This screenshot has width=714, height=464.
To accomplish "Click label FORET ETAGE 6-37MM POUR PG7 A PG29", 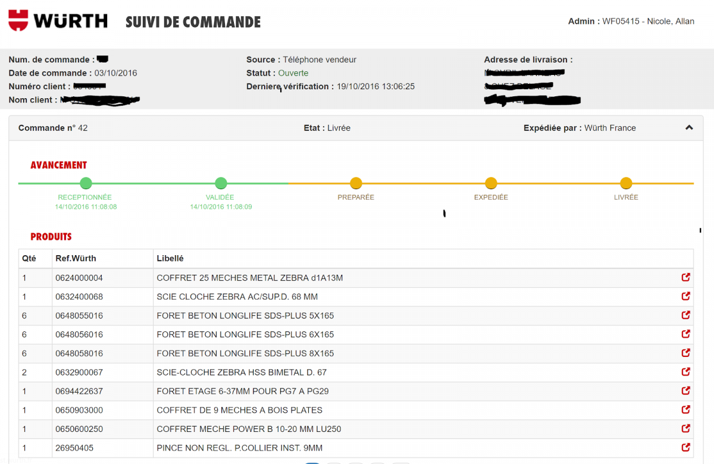I will click(243, 391).
